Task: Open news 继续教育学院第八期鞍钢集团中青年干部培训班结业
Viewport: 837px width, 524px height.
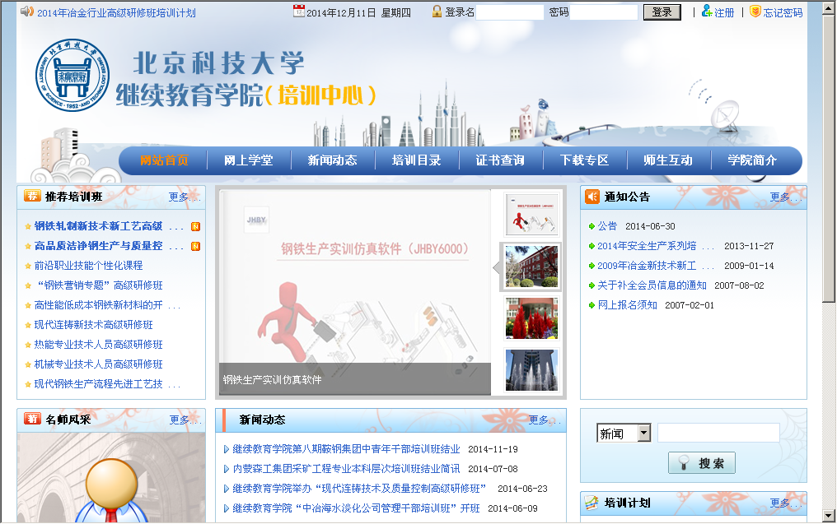Action: click(347, 449)
